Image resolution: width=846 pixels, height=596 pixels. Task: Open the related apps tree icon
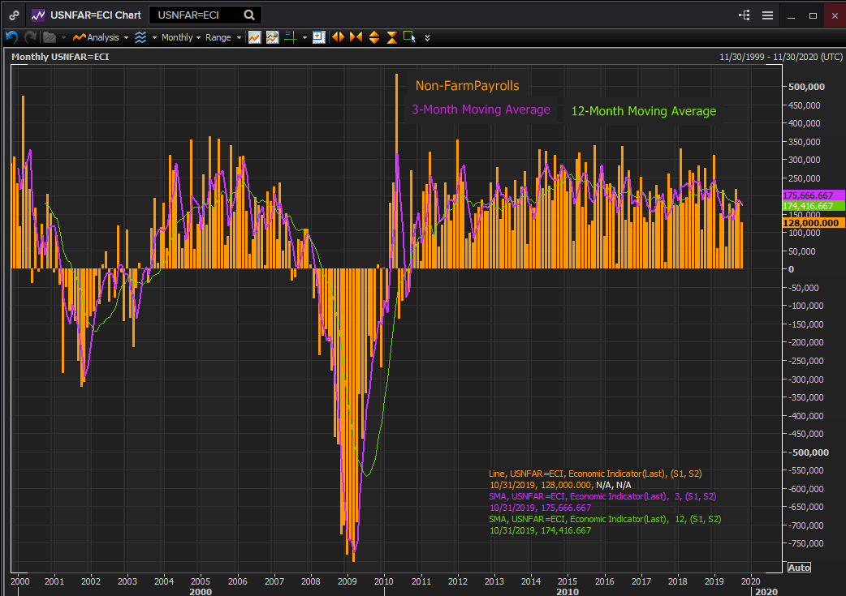click(744, 15)
